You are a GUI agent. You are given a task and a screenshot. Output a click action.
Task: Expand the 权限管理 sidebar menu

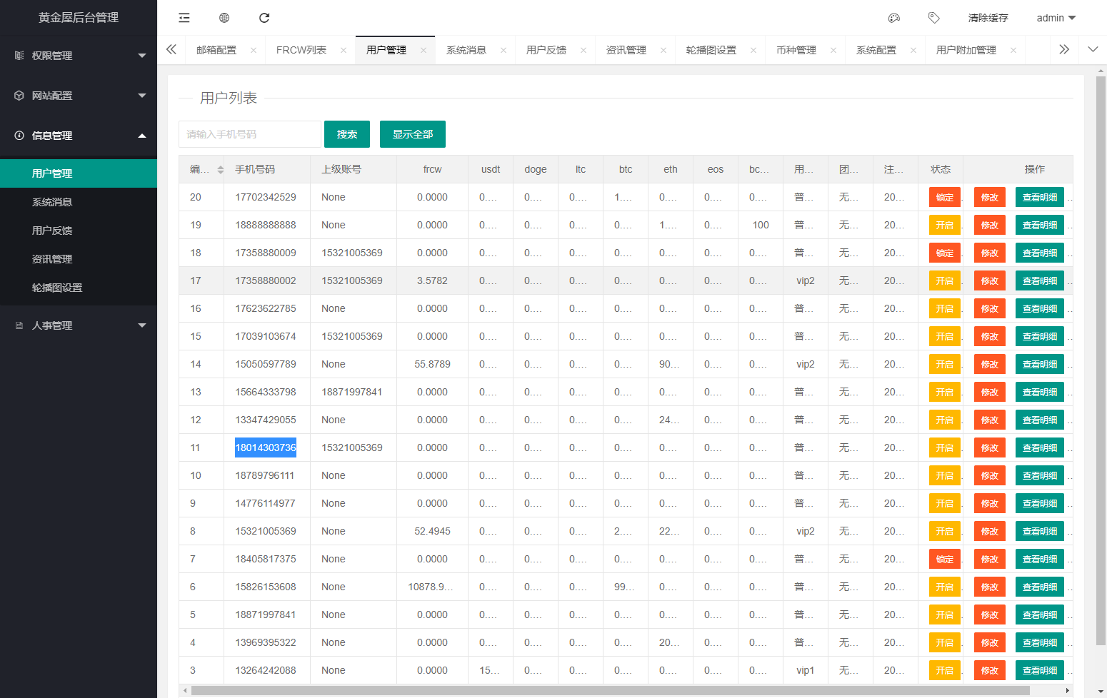(79, 56)
